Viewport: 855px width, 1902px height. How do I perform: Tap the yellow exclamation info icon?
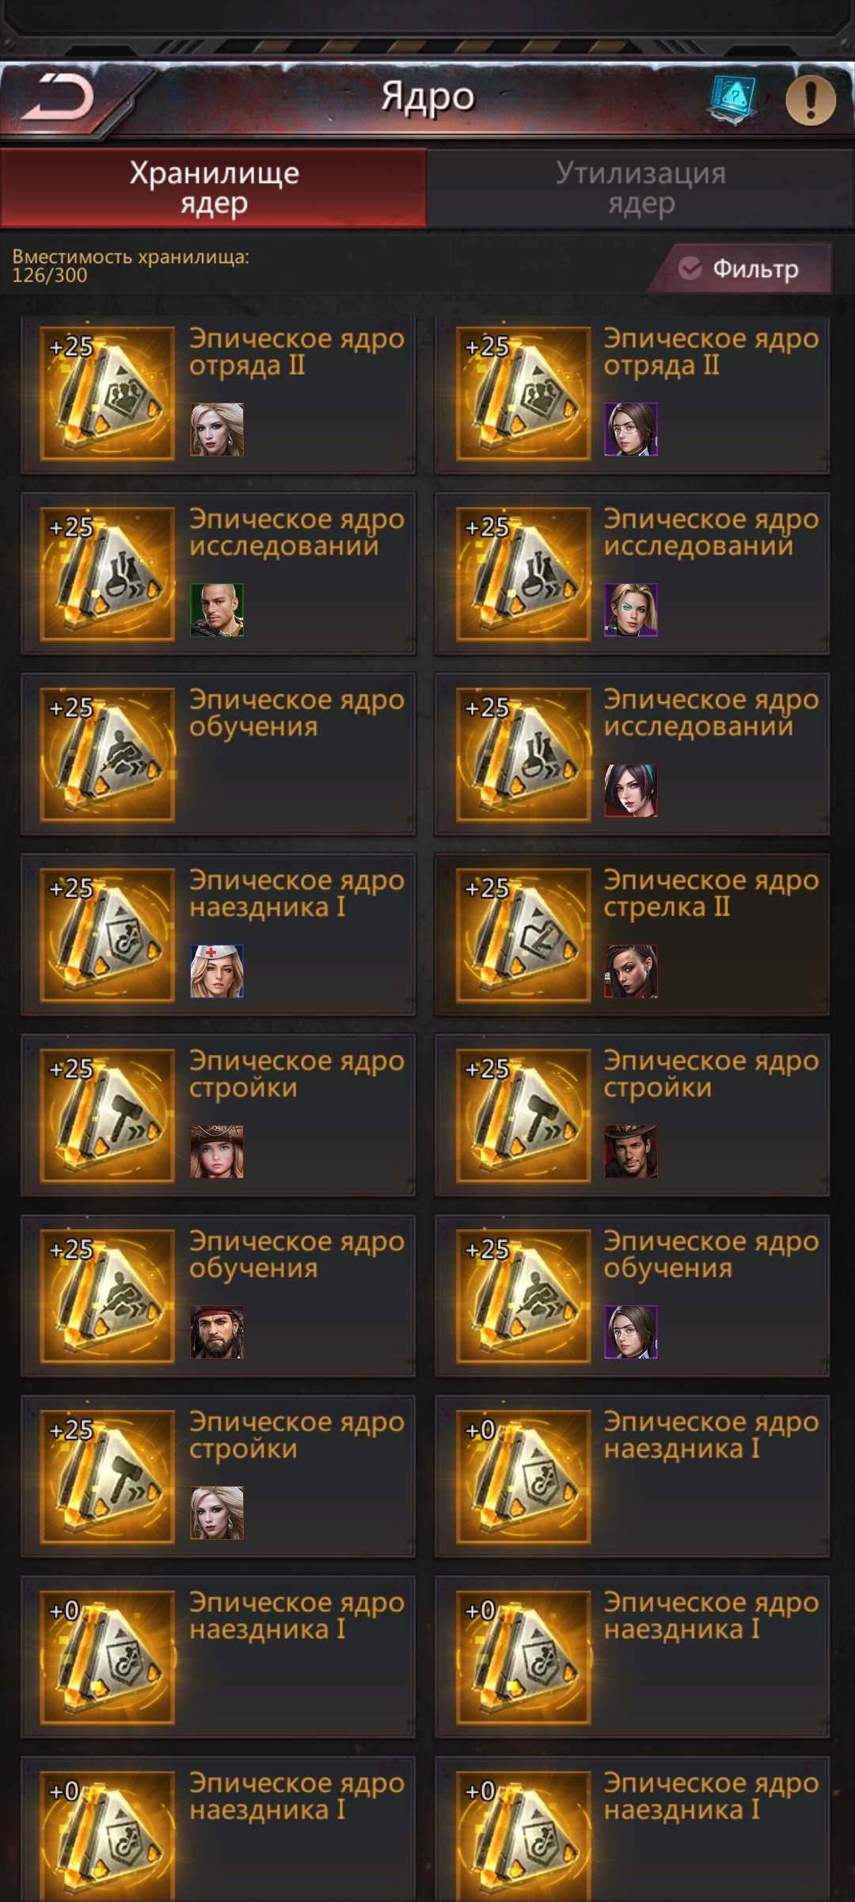(x=810, y=100)
